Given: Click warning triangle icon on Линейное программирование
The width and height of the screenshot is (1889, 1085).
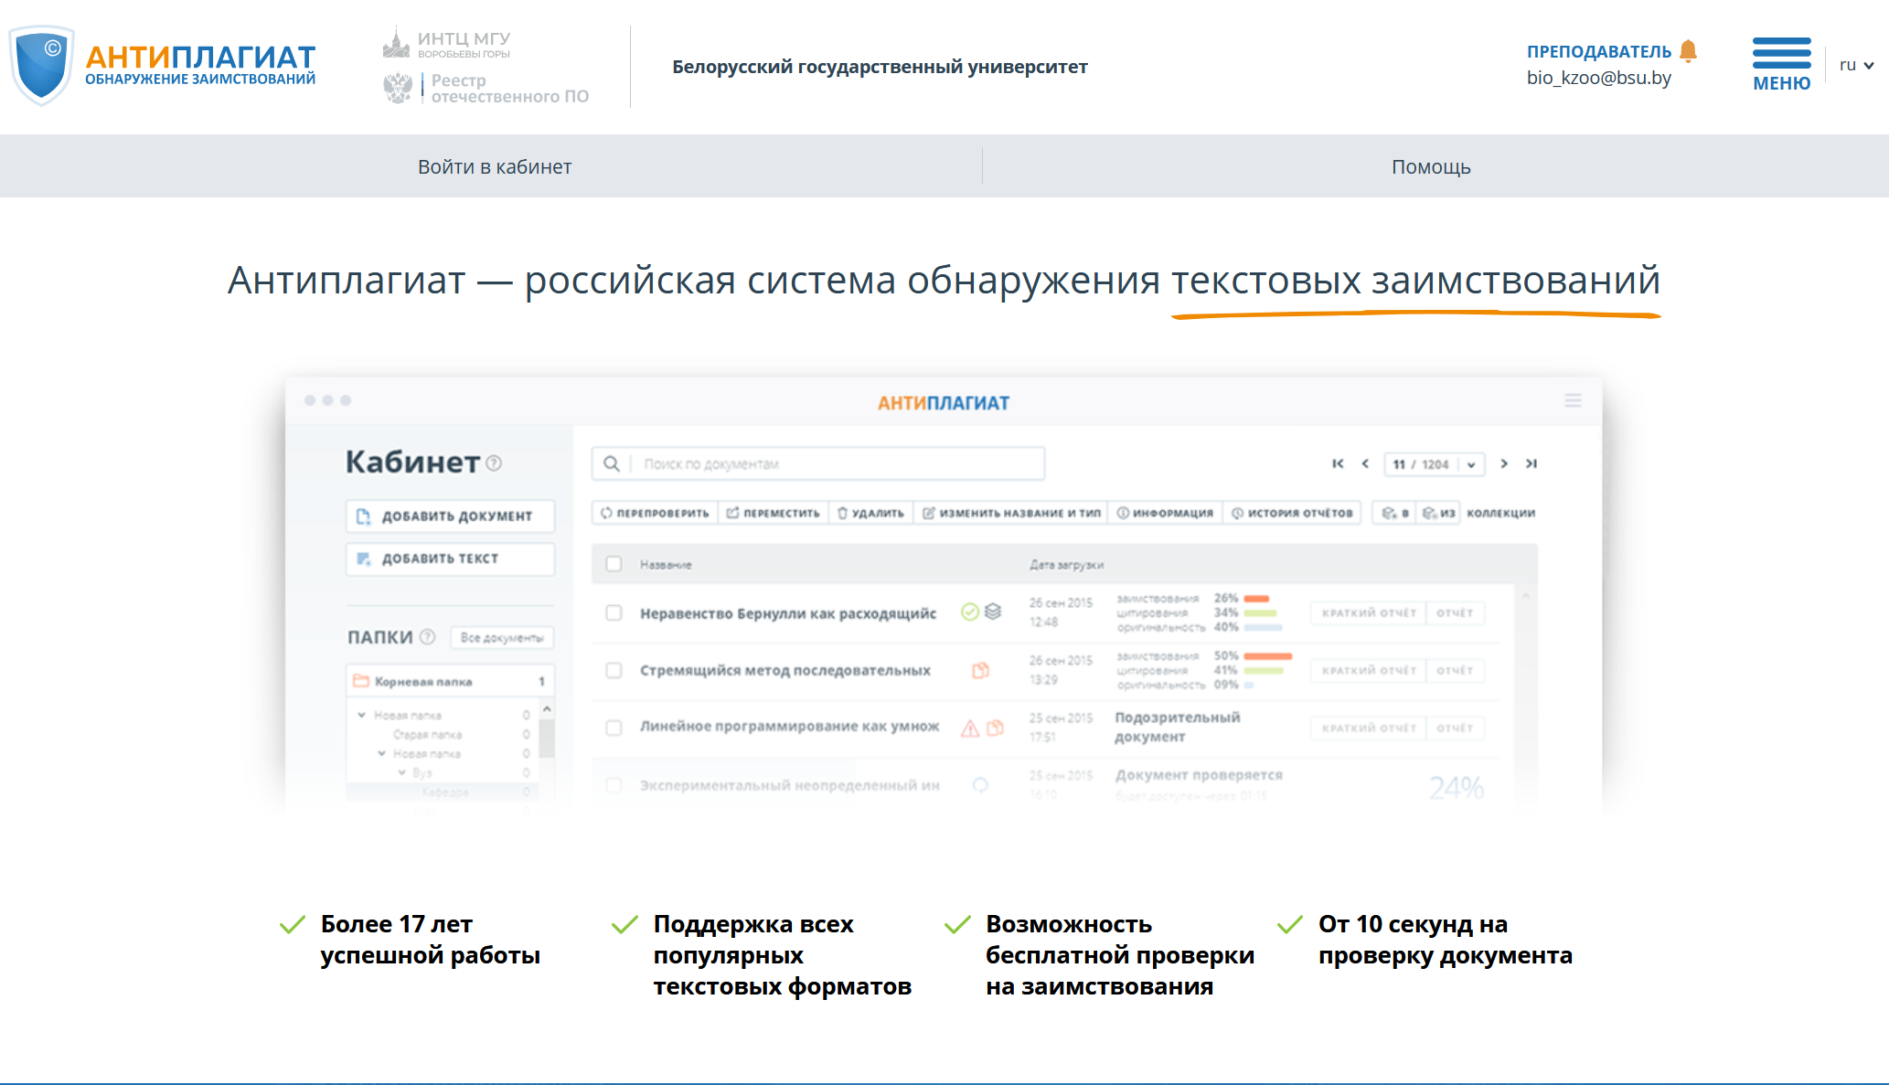Looking at the screenshot, I should coord(970,729).
